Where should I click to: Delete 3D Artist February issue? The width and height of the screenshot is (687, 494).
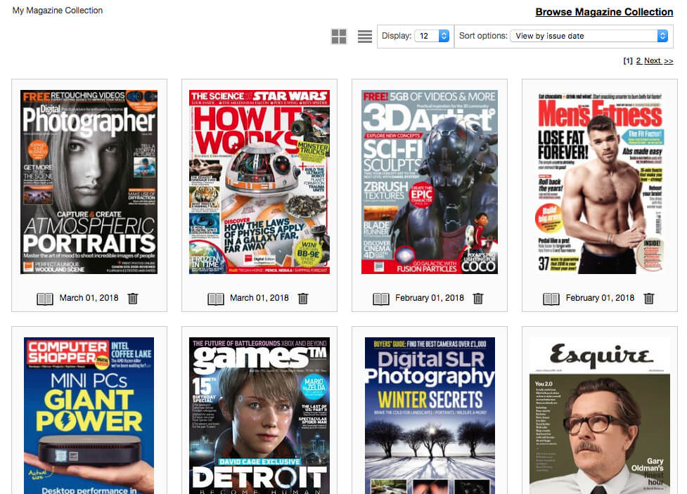(478, 299)
